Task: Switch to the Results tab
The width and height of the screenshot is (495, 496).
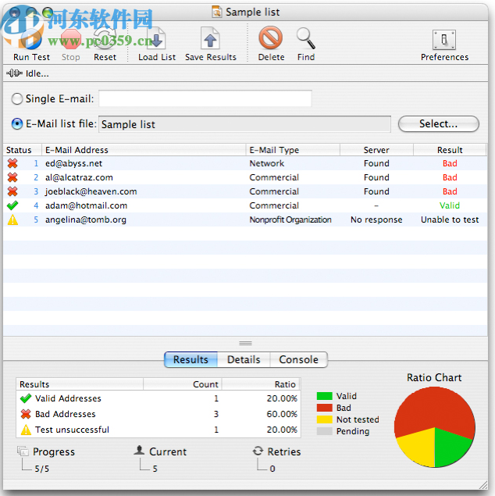Action: click(x=191, y=359)
